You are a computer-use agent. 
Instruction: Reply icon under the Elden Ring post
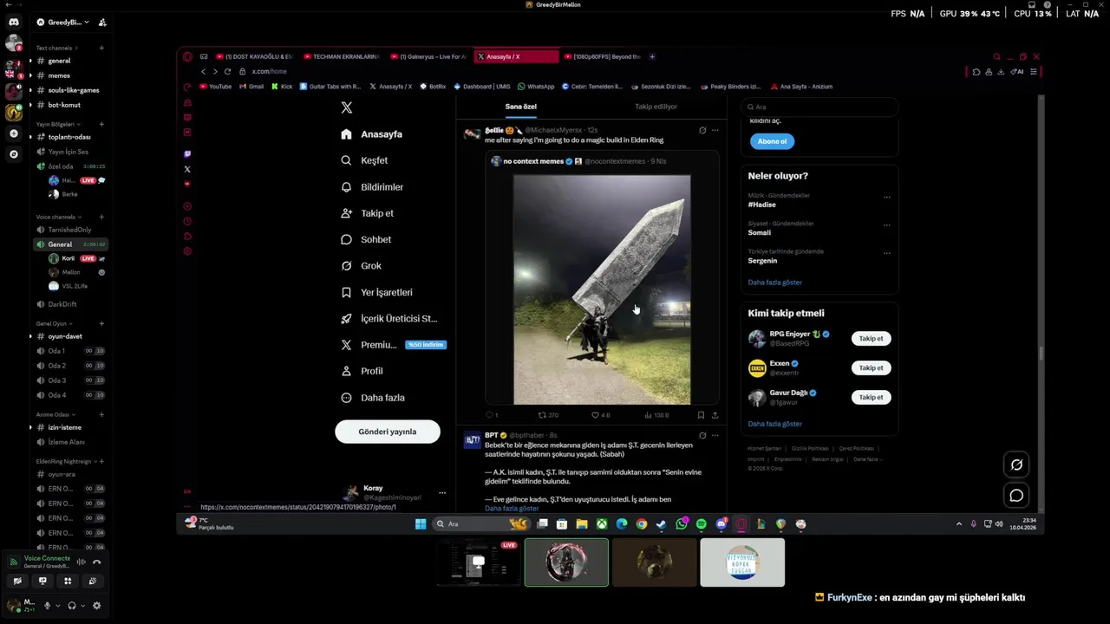(x=489, y=415)
